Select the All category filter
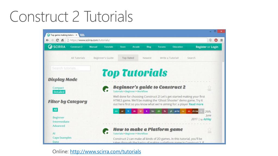 [55, 110]
